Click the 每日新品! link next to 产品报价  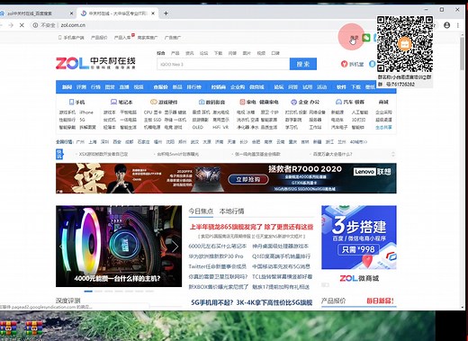[x=380, y=301]
